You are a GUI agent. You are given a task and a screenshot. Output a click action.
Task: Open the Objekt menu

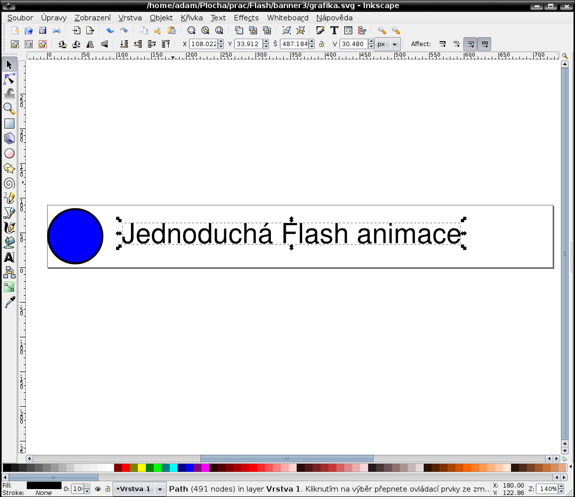tap(161, 17)
